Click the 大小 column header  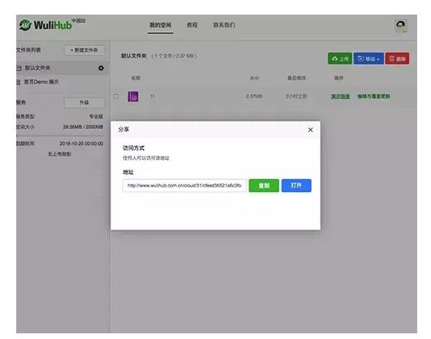(x=254, y=78)
